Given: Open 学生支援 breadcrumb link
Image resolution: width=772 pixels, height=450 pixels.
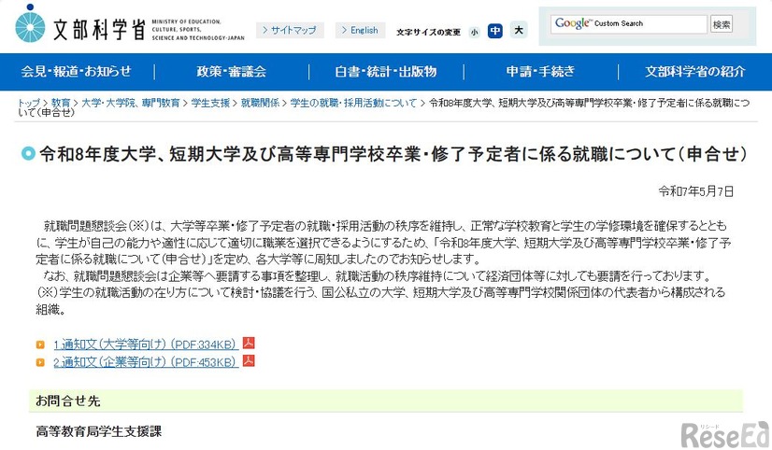Looking at the screenshot, I should (210, 103).
